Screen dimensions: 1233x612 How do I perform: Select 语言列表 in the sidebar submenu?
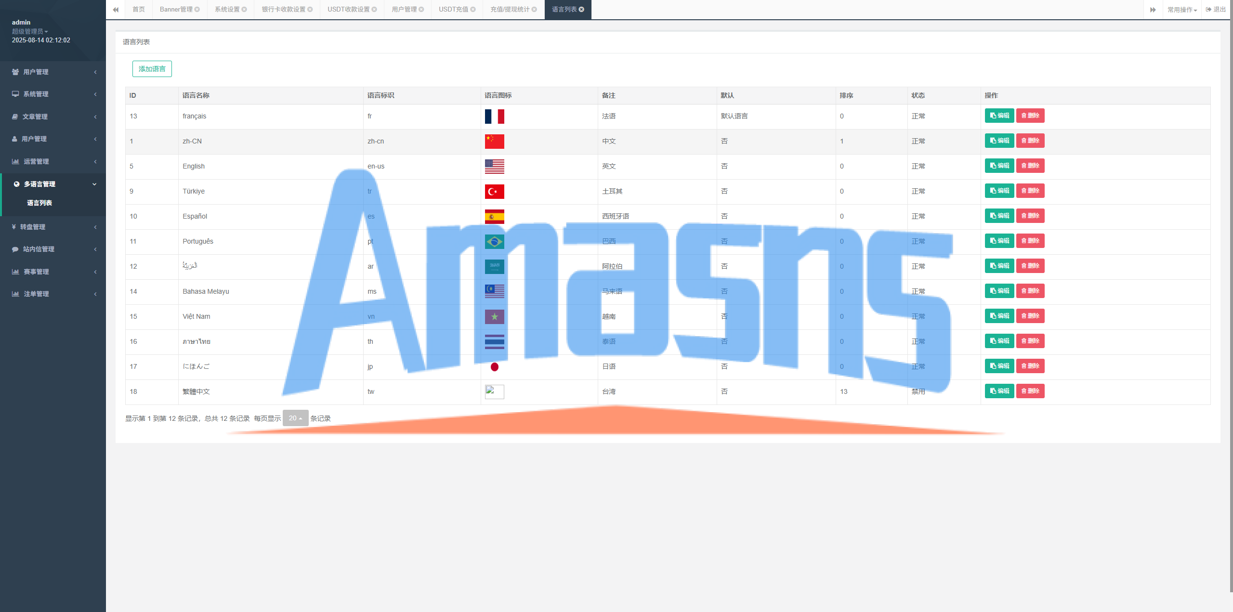click(x=39, y=203)
